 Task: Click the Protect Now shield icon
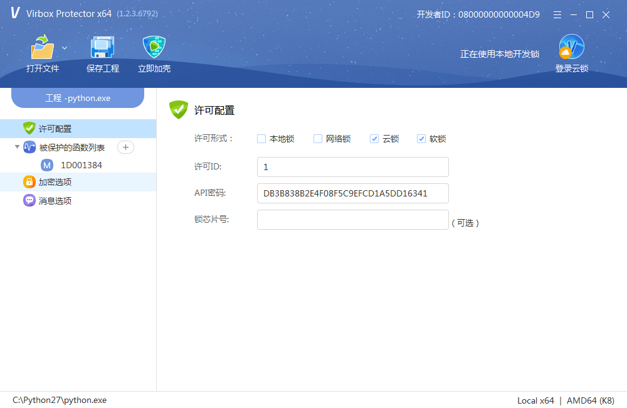(154, 47)
